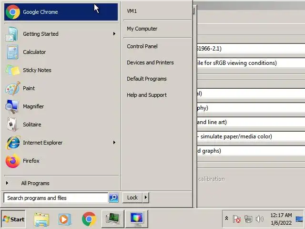
Task: Open Default Programs
Action: [147, 79]
